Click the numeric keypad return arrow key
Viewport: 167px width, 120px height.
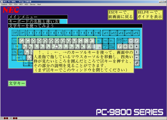click(x=137, y=63)
